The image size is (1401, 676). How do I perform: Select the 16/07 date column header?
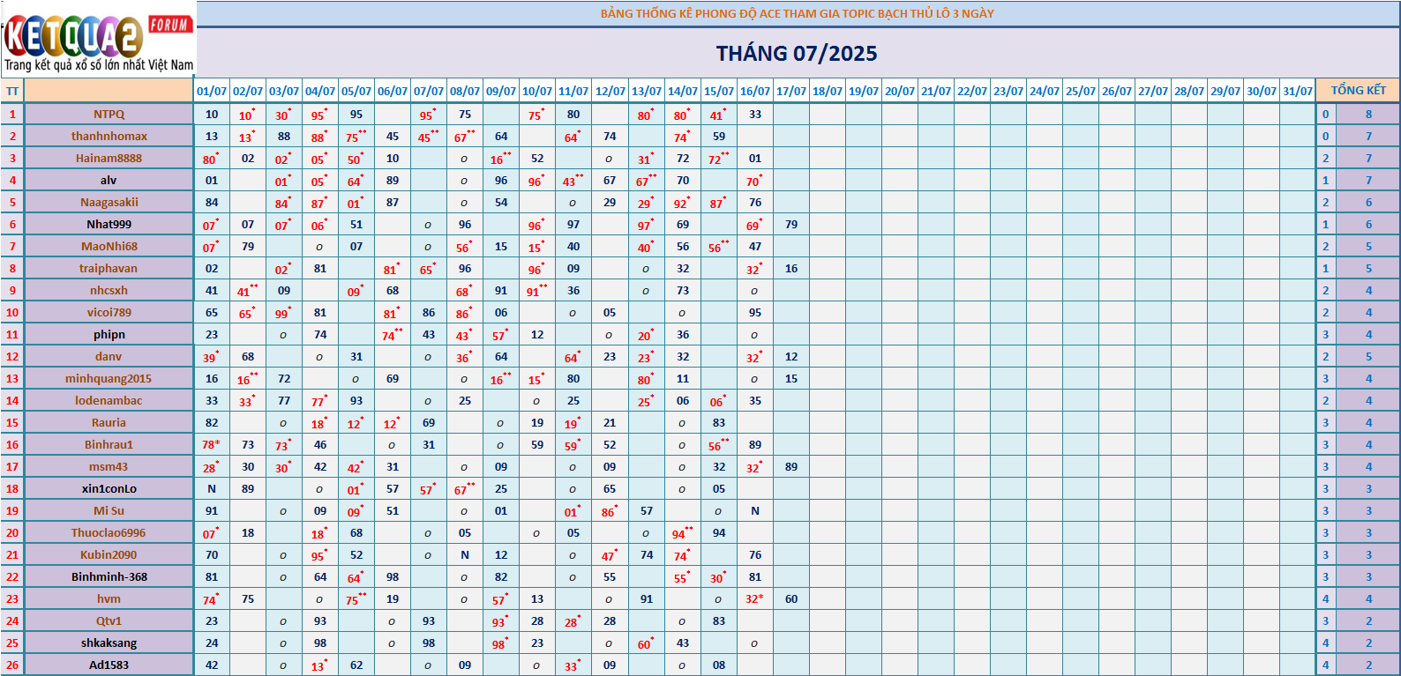(x=755, y=91)
